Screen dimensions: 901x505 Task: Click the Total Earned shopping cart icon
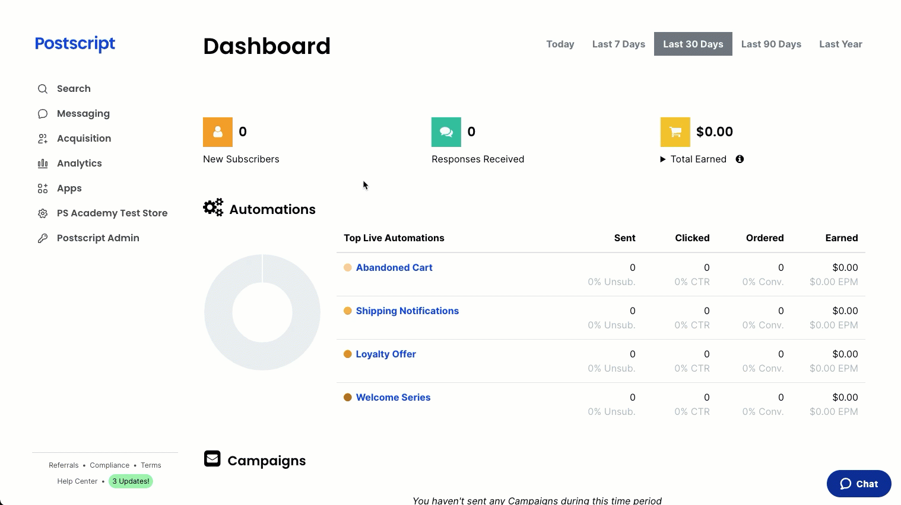tap(675, 132)
